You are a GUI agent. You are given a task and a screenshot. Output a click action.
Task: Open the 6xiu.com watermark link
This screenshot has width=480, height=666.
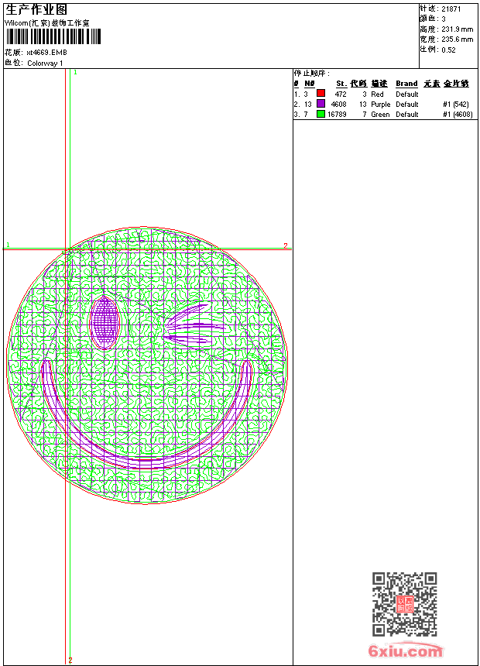pyautogui.click(x=406, y=651)
